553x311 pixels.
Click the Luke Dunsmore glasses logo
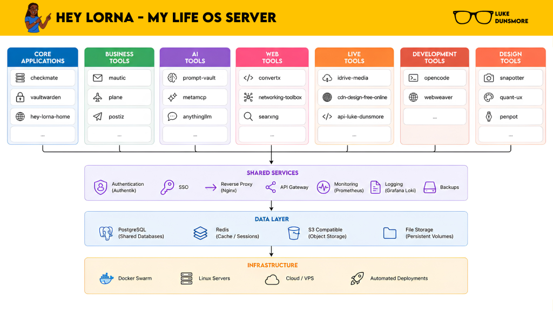(473, 17)
